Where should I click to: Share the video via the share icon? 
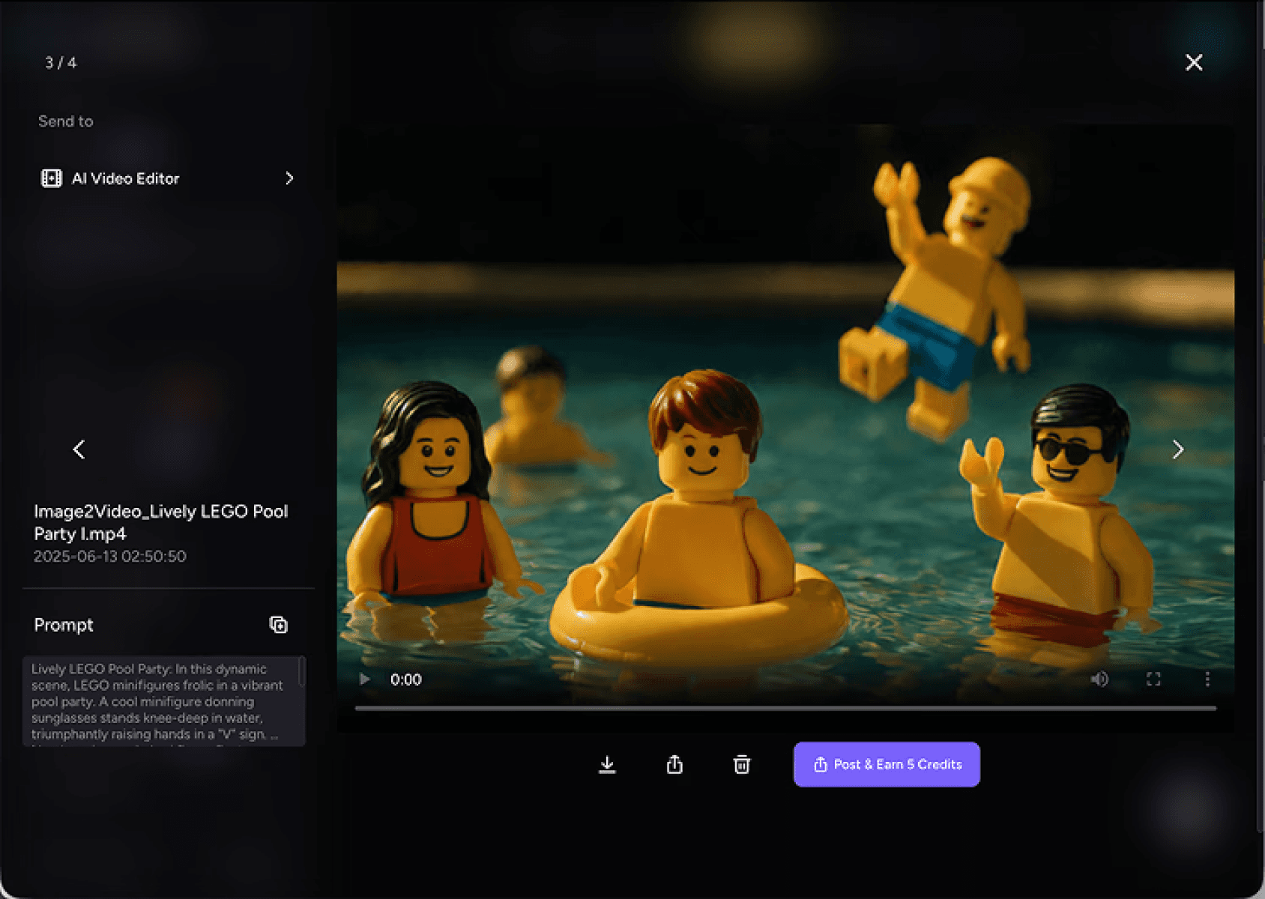[674, 764]
